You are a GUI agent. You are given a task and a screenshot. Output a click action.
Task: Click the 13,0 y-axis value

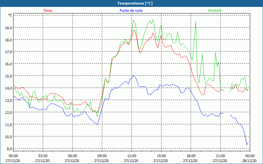[x=9, y=100]
